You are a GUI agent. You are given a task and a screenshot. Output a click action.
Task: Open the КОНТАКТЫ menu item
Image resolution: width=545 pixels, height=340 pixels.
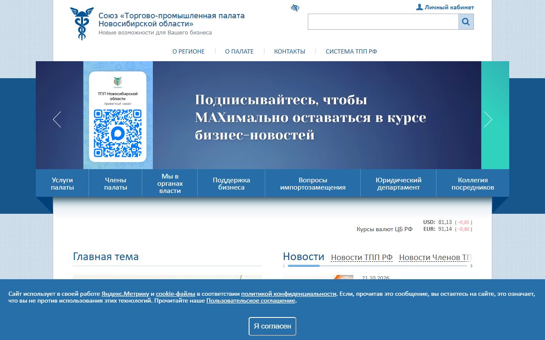(290, 51)
